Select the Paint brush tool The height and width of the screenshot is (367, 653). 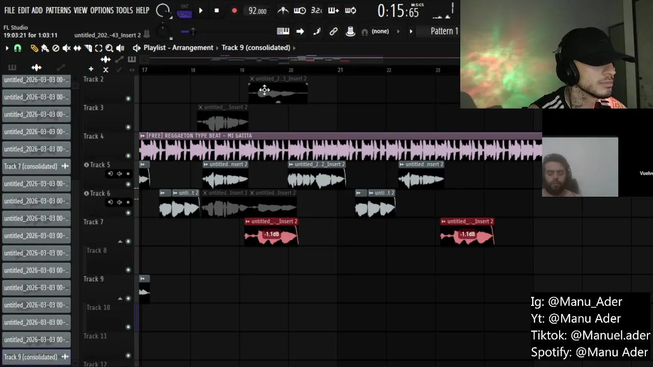point(45,48)
